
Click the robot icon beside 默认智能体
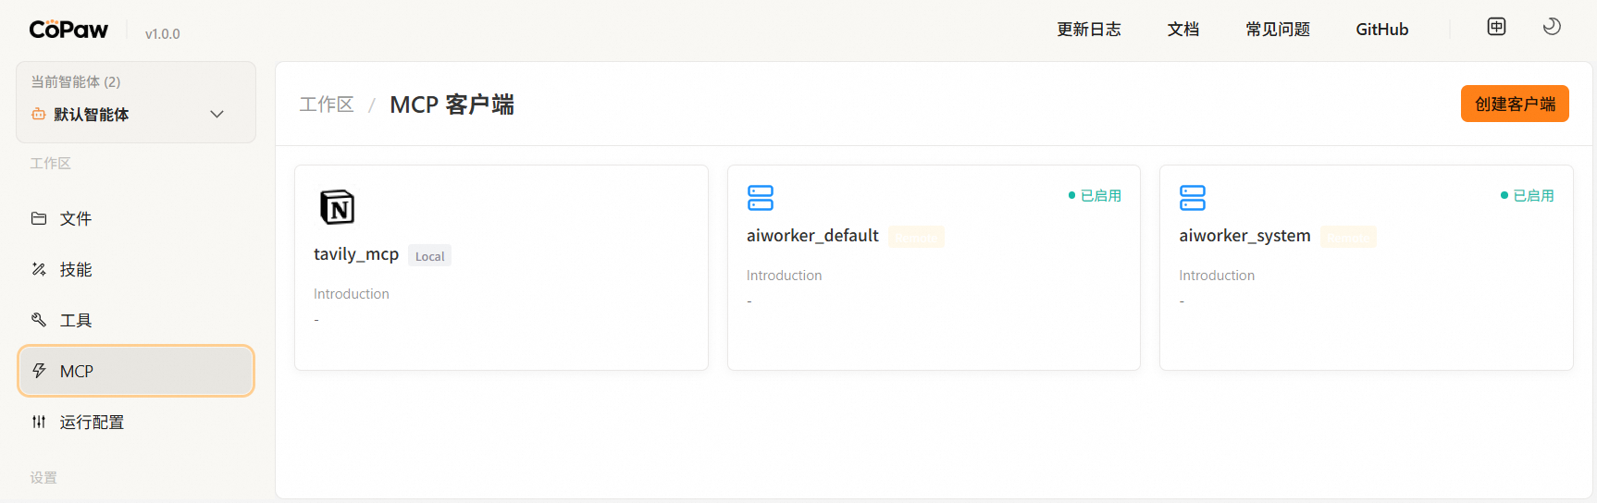38,114
